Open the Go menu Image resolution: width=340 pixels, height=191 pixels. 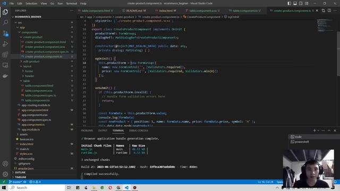coord(52,4)
